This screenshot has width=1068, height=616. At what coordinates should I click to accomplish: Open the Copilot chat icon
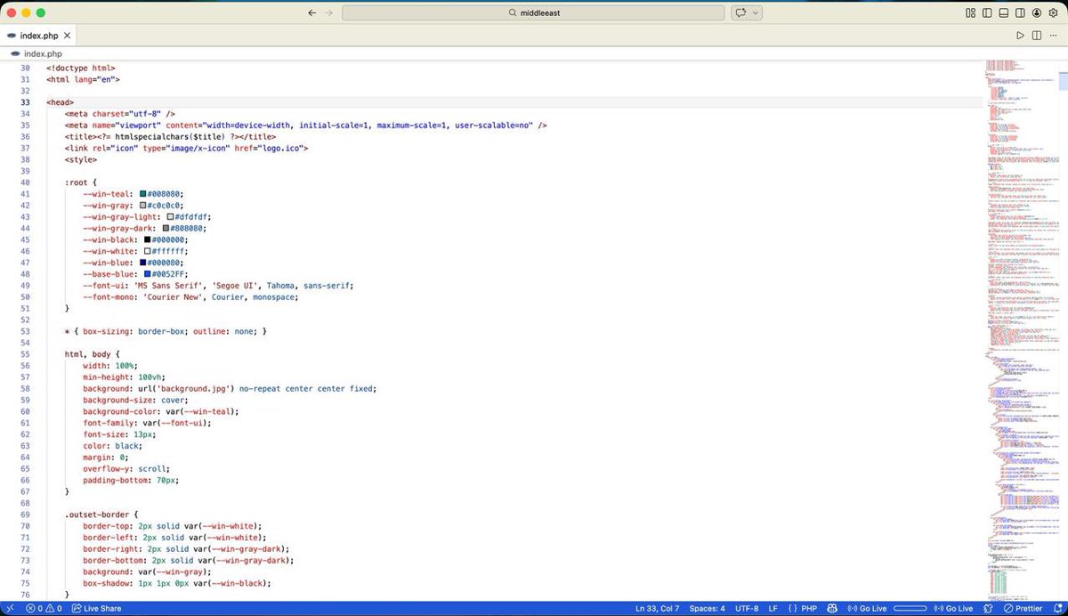[740, 13]
